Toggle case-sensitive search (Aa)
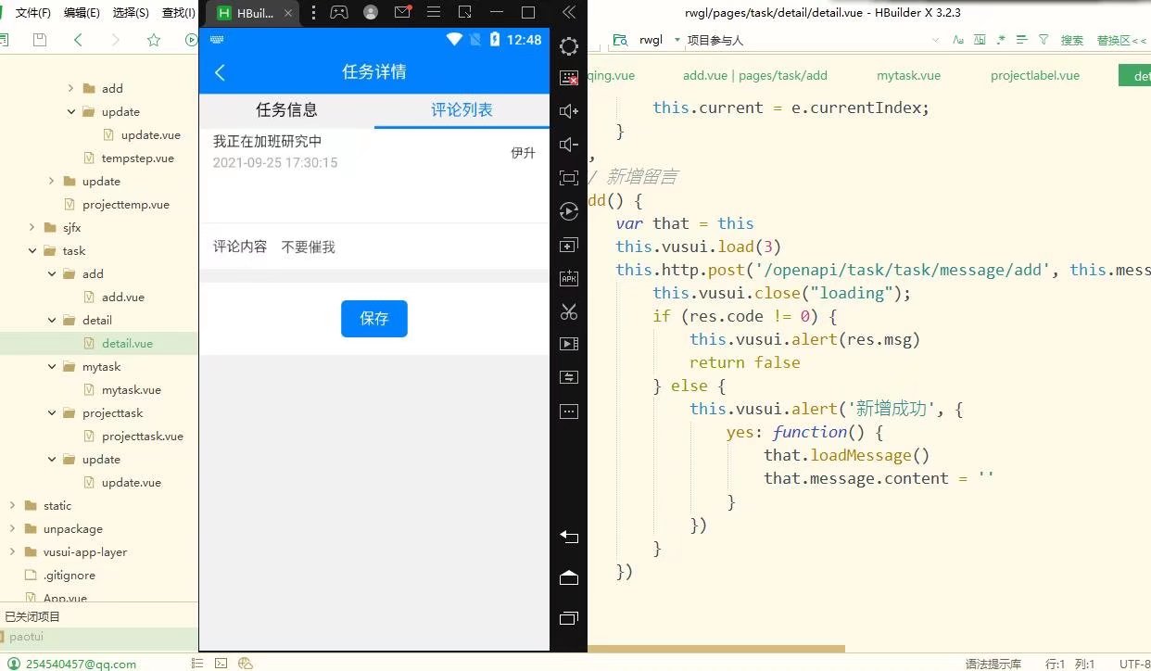This screenshot has width=1151, height=671. coord(959,40)
